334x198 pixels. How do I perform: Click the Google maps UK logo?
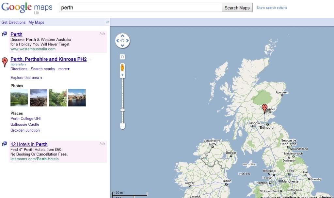point(27,8)
